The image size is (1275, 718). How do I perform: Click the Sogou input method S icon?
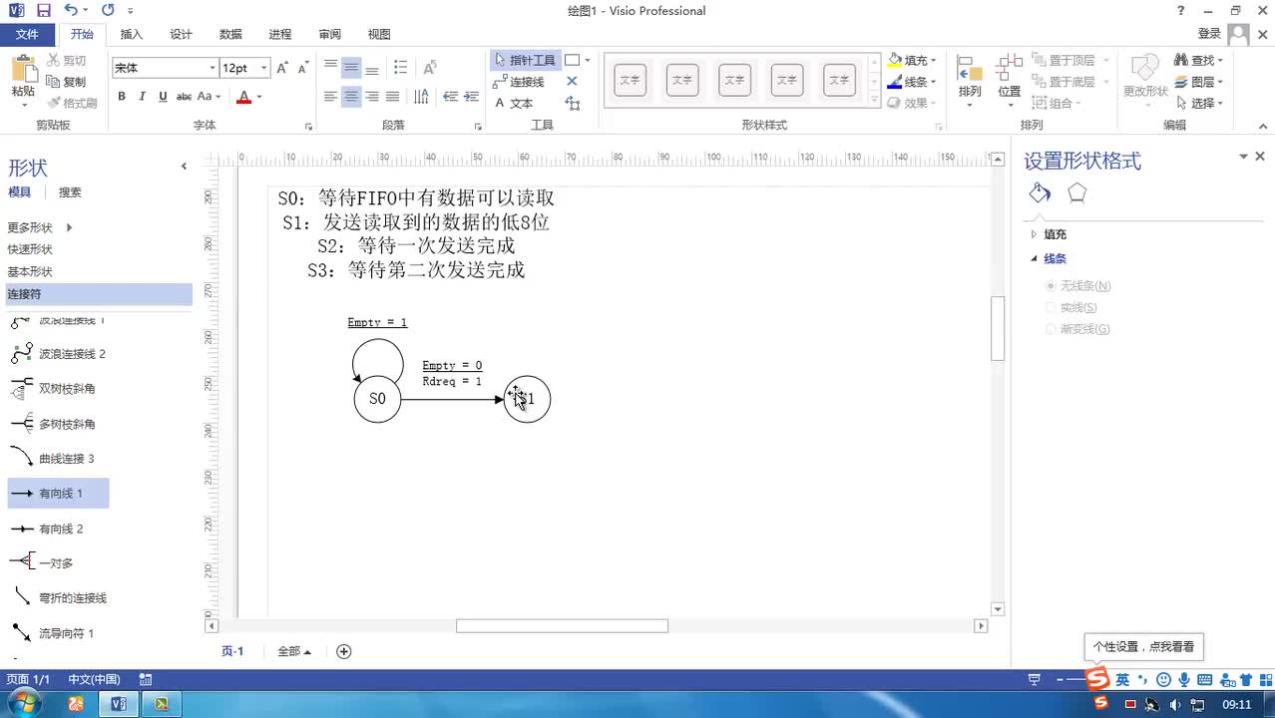(1097, 679)
